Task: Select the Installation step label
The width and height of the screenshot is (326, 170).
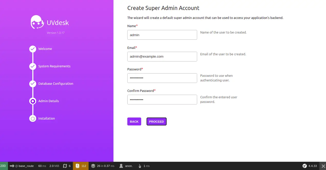Action: click(x=46, y=119)
